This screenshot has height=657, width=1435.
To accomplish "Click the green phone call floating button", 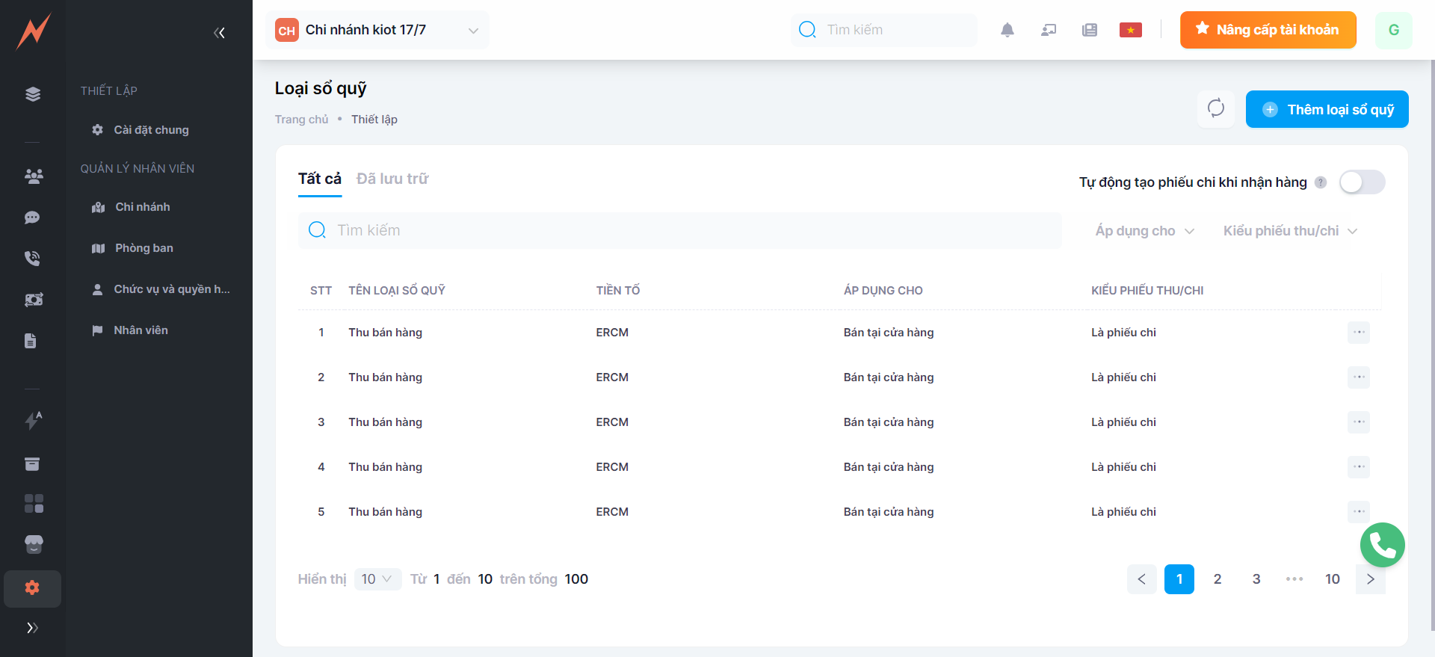I will pos(1382,545).
